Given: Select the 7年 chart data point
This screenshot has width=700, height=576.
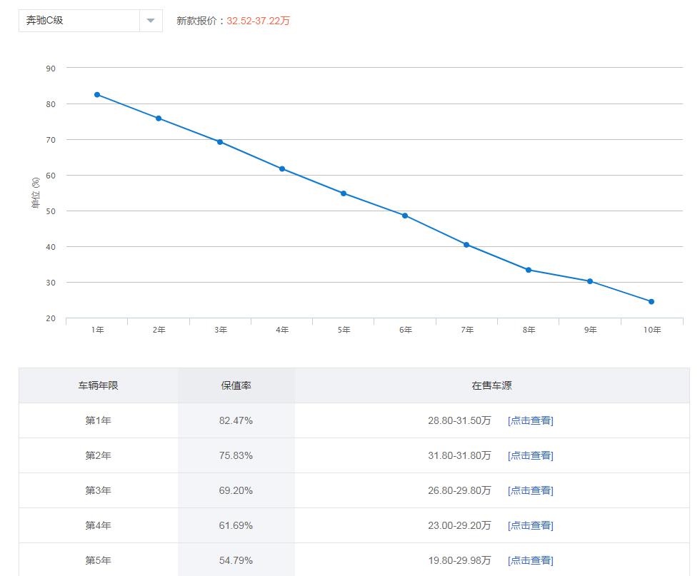Looking at the screenshot, I should coord(466,245).
